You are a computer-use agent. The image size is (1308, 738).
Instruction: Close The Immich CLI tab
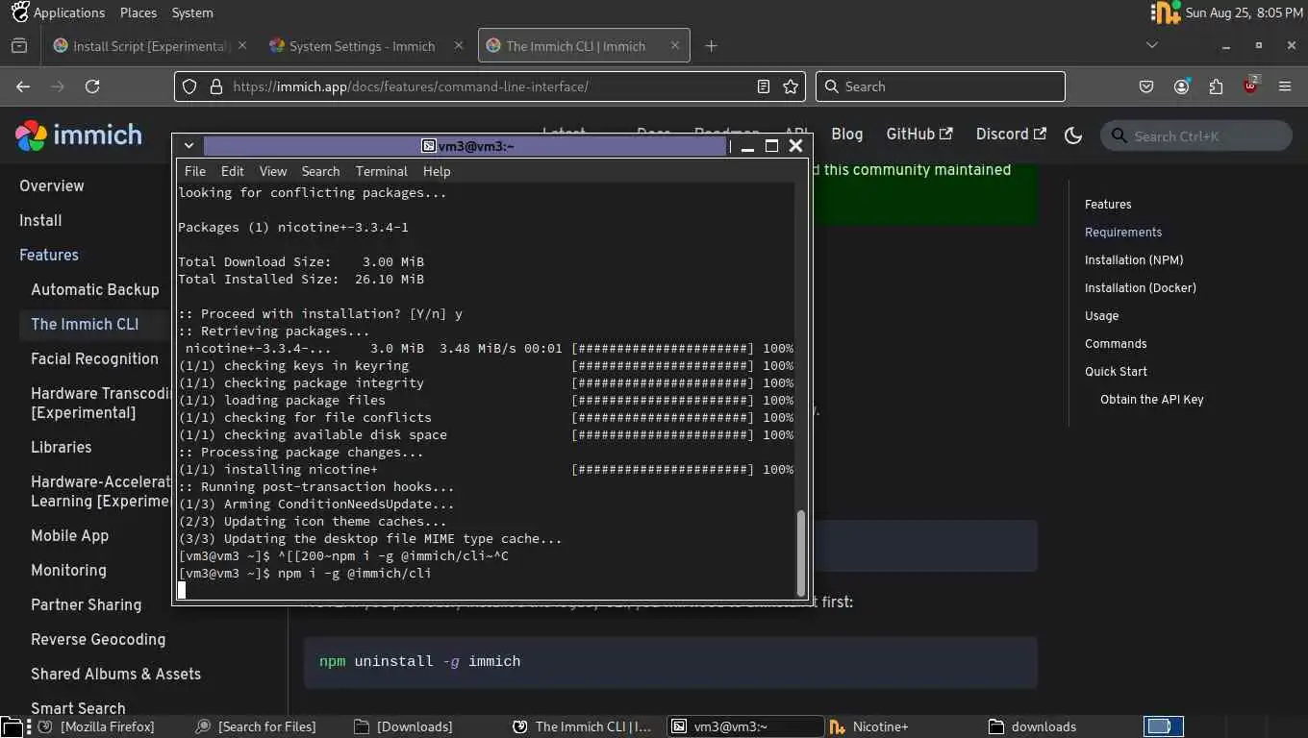(x=675, y=45)
